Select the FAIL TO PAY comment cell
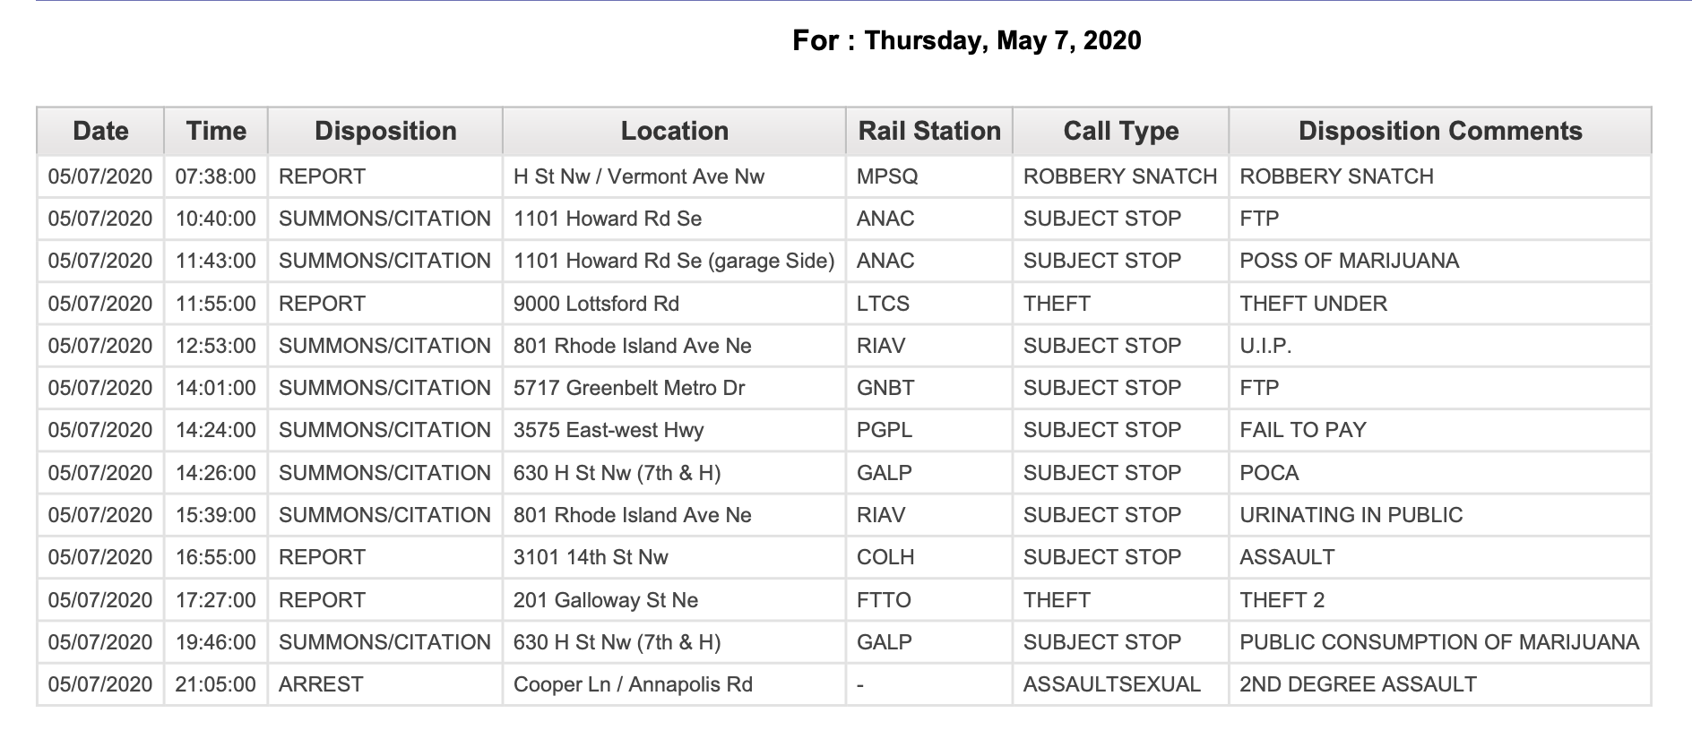The width and height of the screenshot is (1692, 756). click(x=1440, y=430)
